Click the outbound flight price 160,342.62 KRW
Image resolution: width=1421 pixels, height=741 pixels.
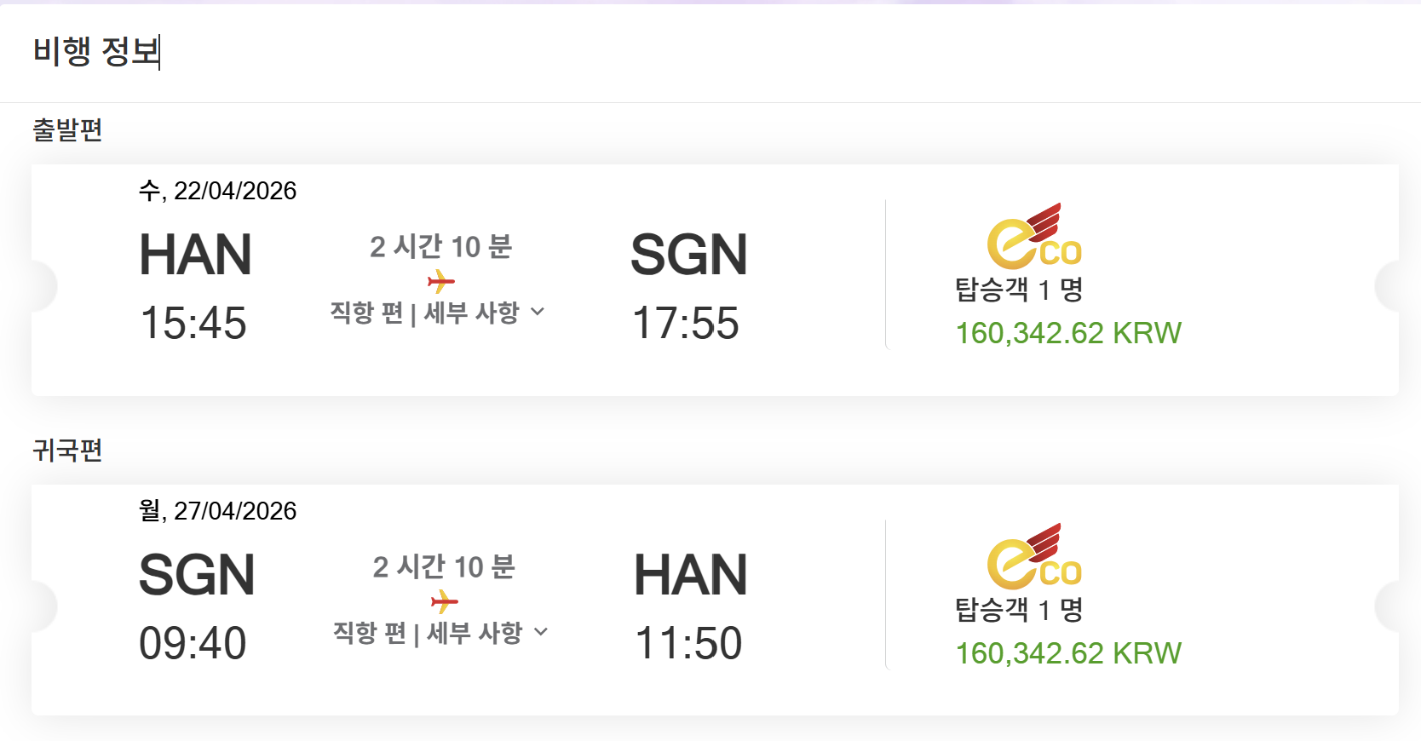coord(1067,333)
